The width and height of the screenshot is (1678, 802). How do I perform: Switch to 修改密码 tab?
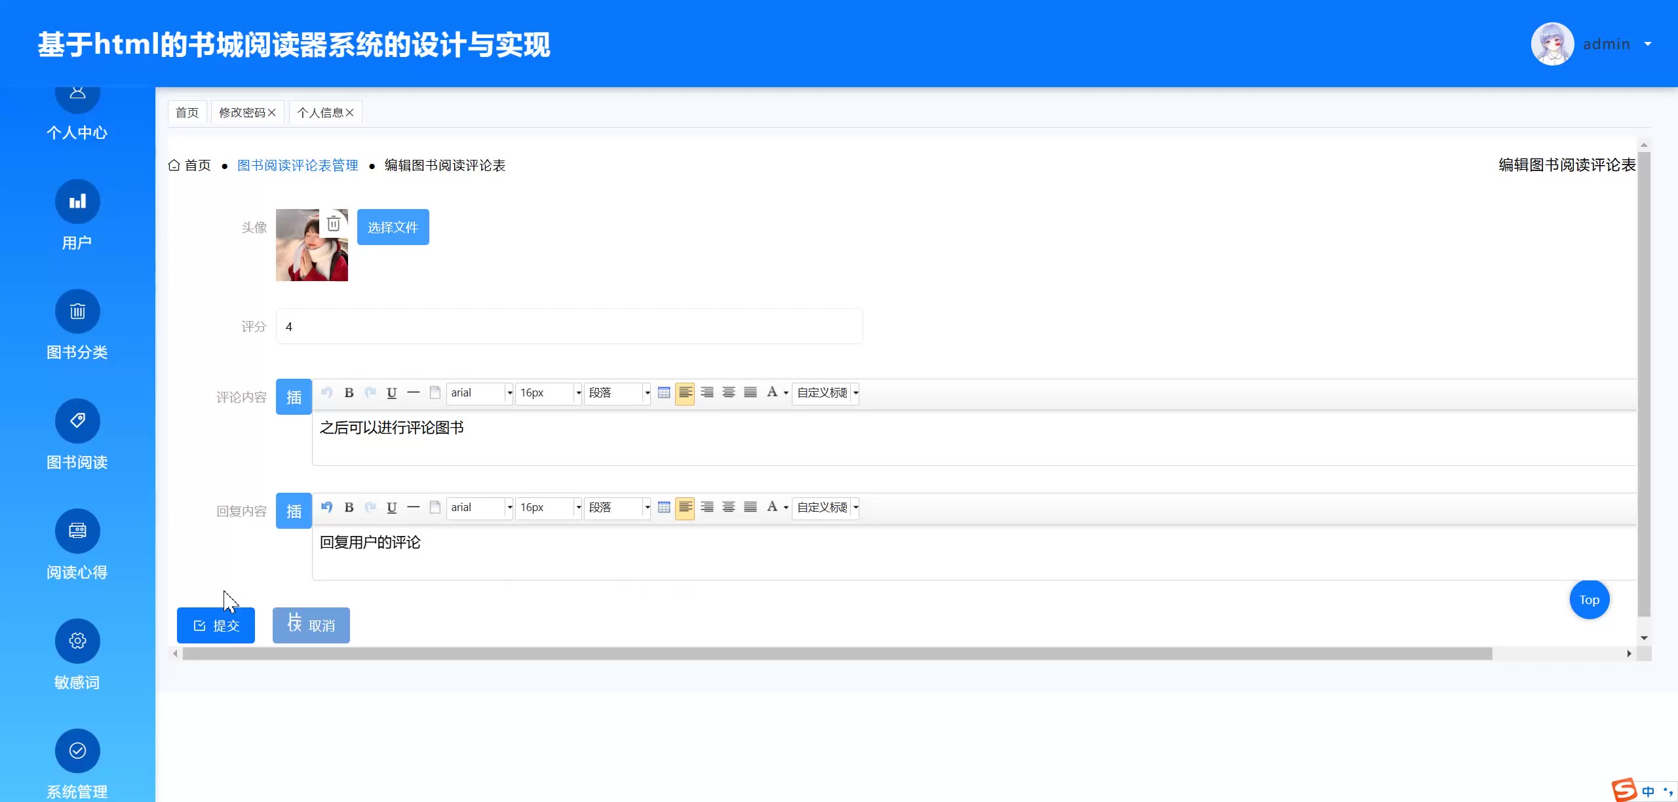click(242, 113)
